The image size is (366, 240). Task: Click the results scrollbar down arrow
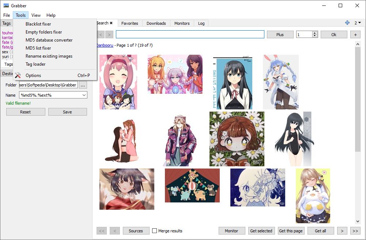click(x=358, y=221)
